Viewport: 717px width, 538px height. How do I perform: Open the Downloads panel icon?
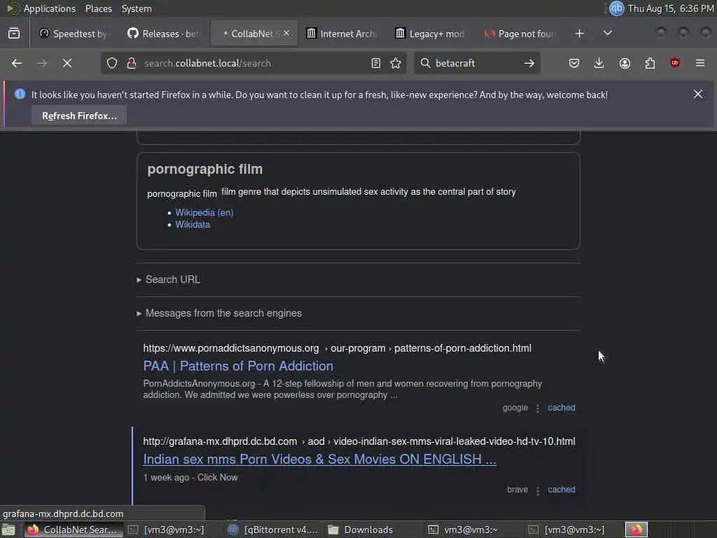(599, 63)
